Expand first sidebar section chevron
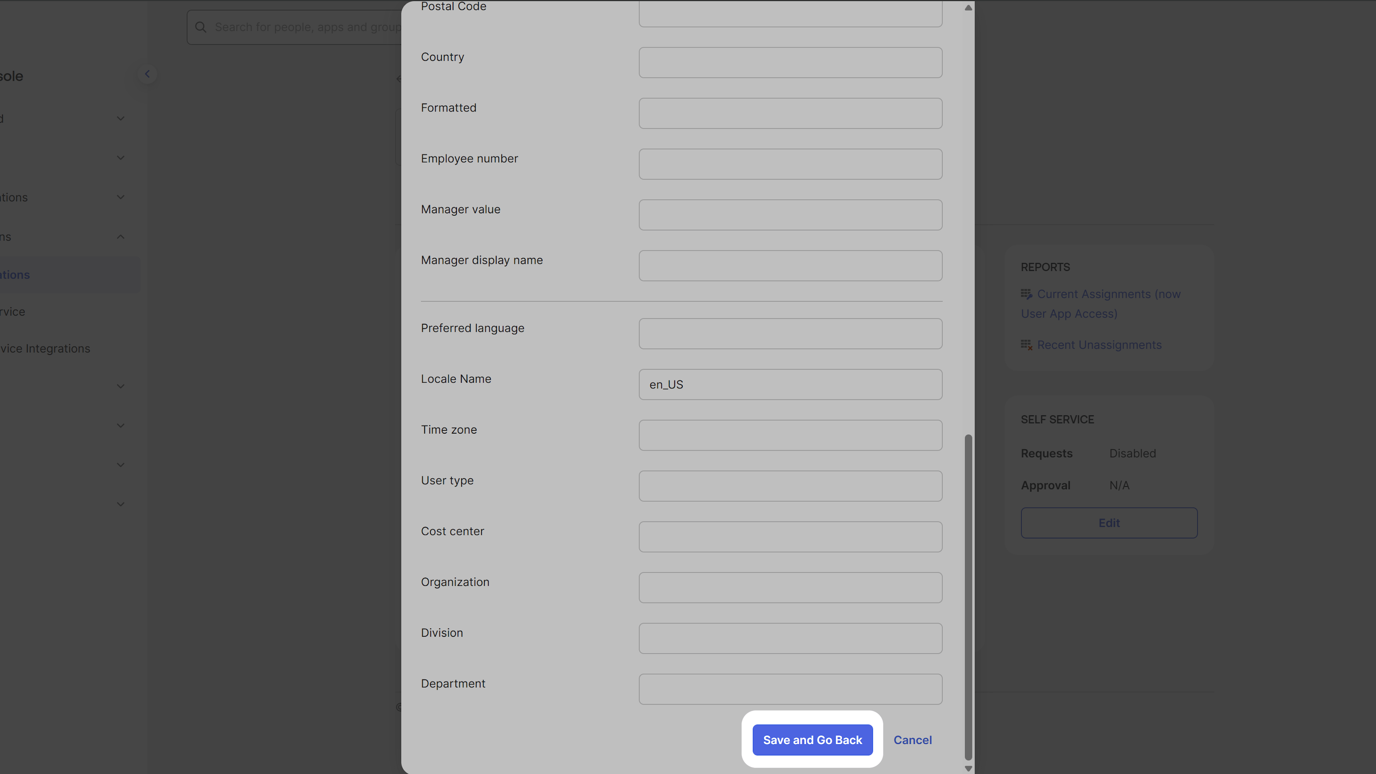1376x774 pixels. [x=121, y=119]
